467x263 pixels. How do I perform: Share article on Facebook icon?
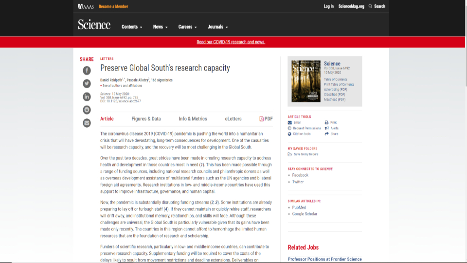[87, 70]
